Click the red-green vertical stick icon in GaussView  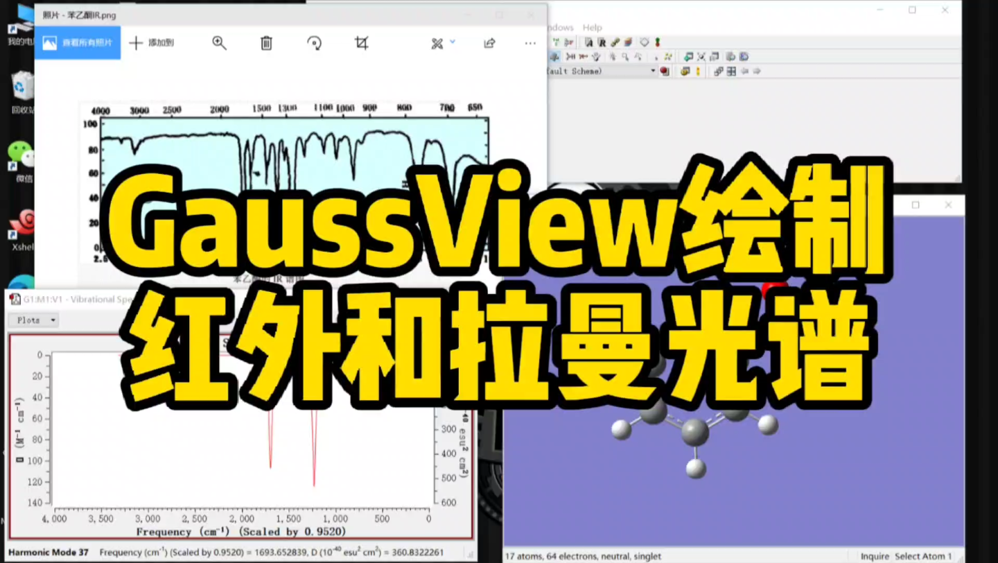tap(658, 42)
